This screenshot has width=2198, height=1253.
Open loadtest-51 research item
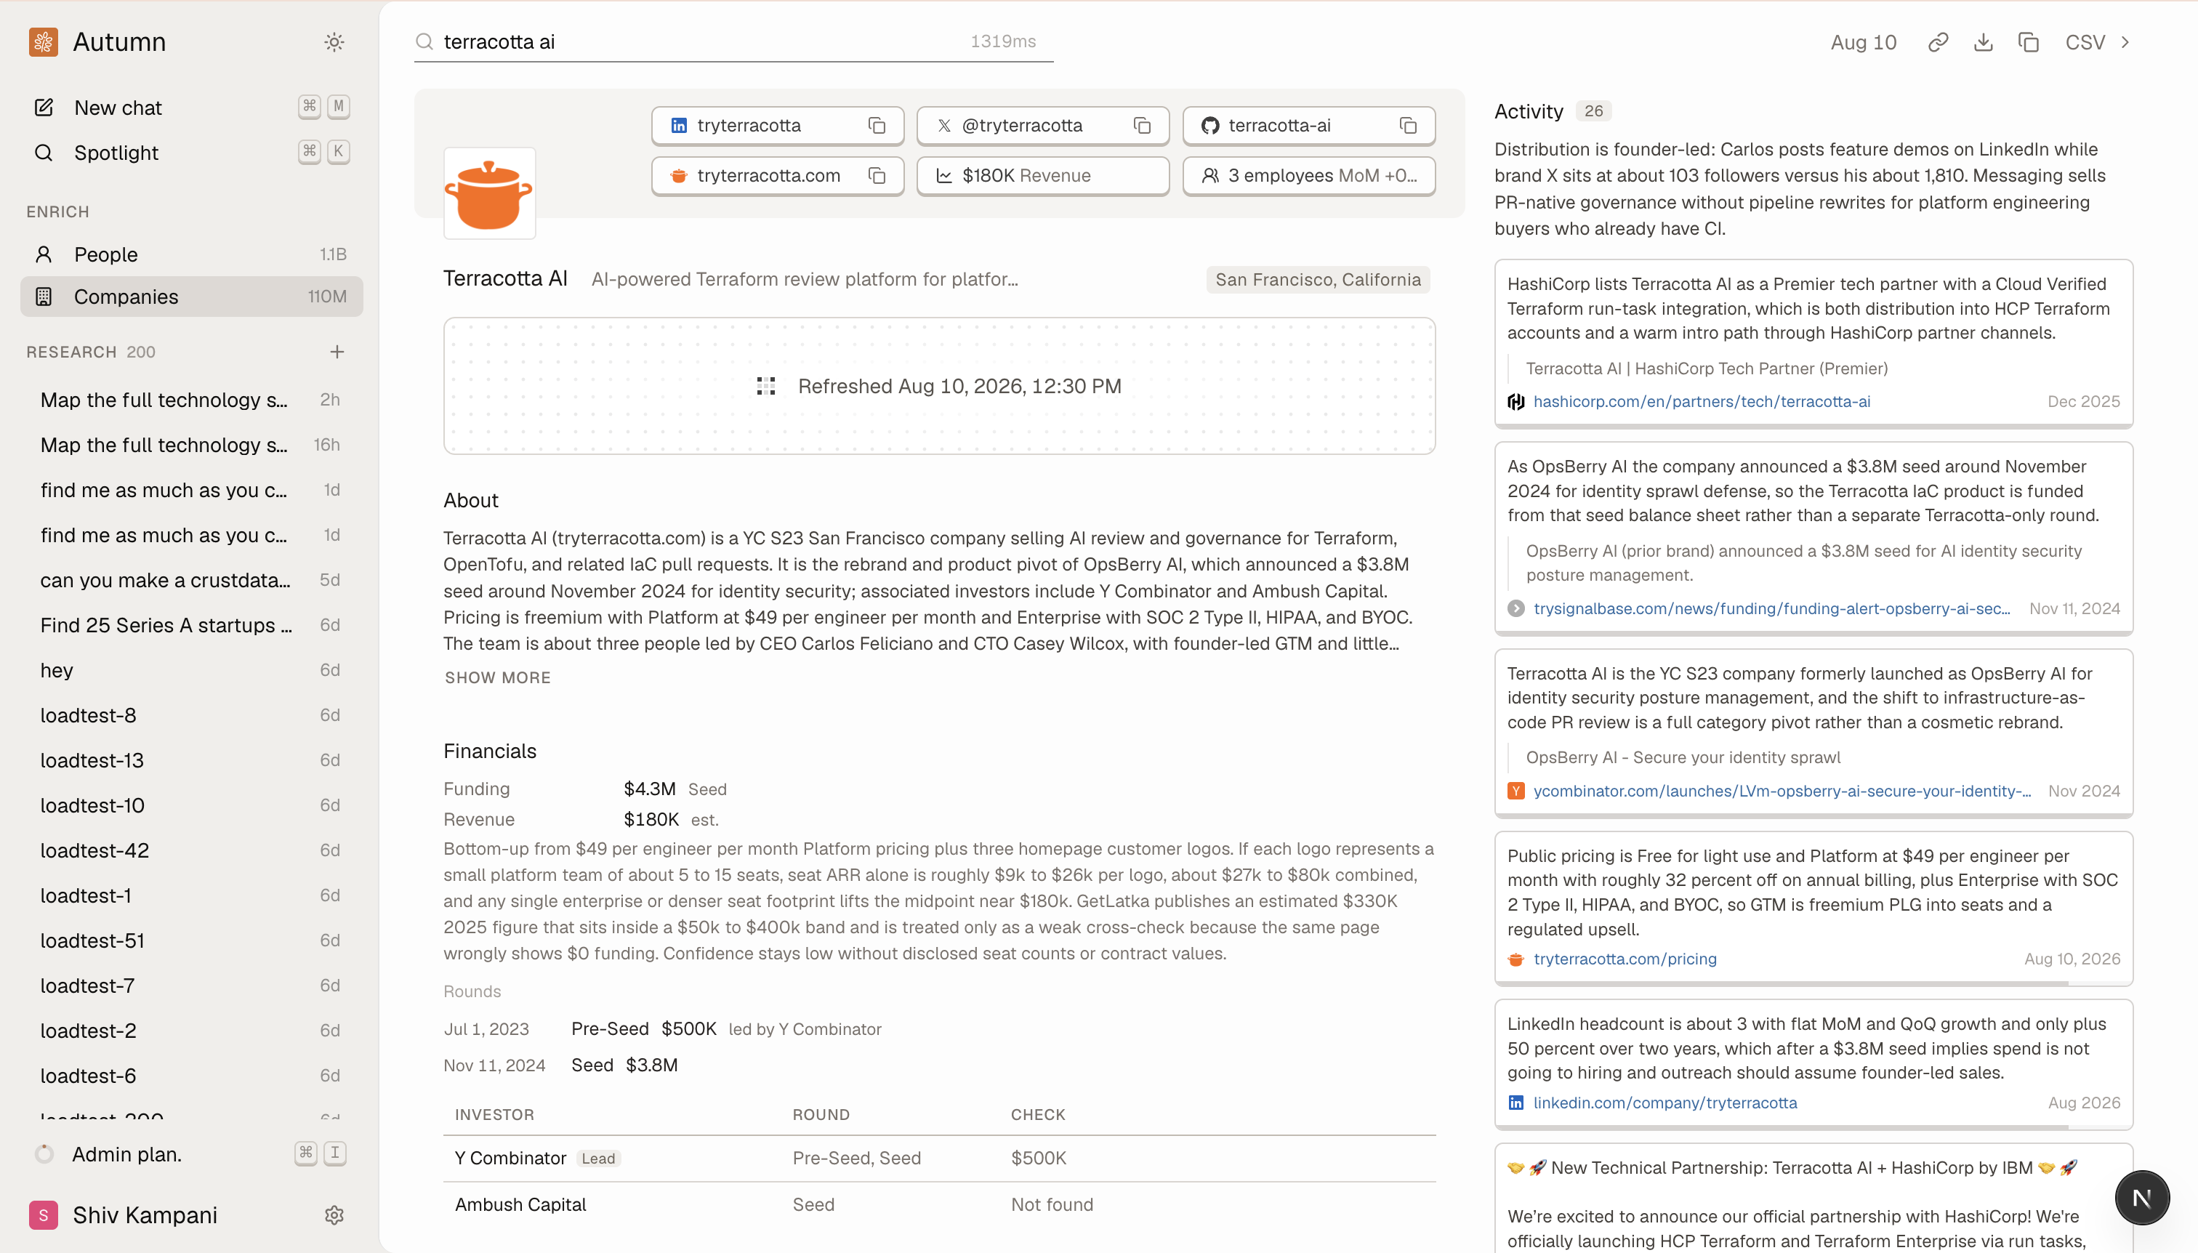pos(191,940)
